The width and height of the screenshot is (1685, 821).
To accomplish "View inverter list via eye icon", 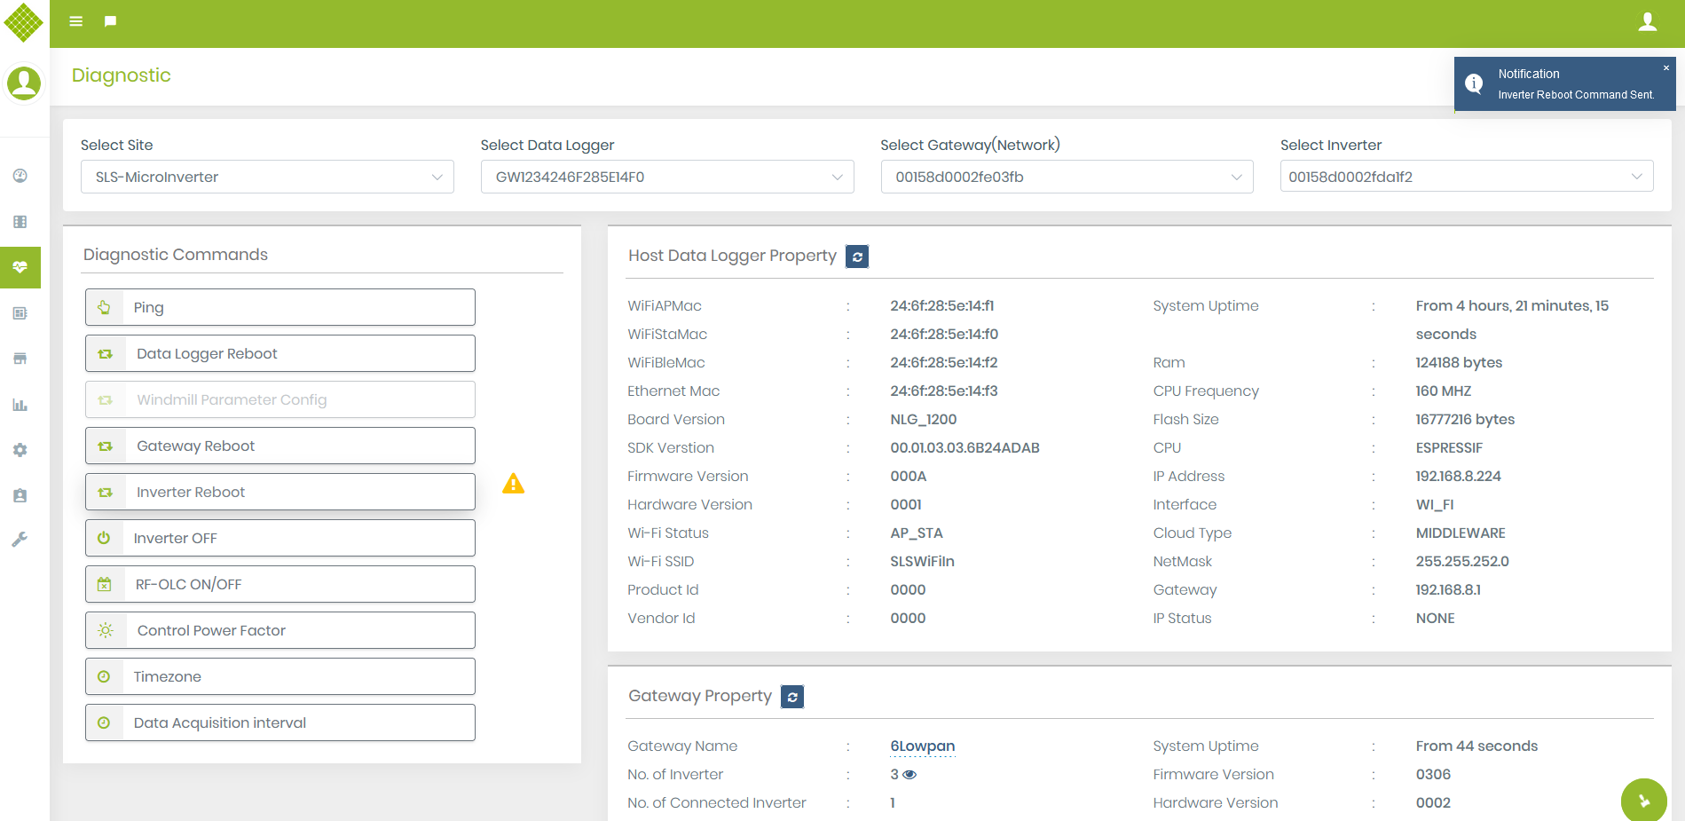I will click(x=909, y=775).
